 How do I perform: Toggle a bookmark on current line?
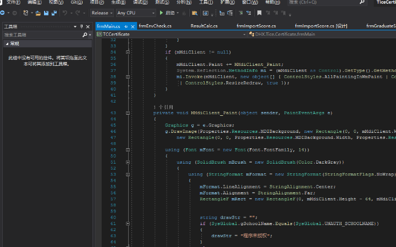coord(259,13)
